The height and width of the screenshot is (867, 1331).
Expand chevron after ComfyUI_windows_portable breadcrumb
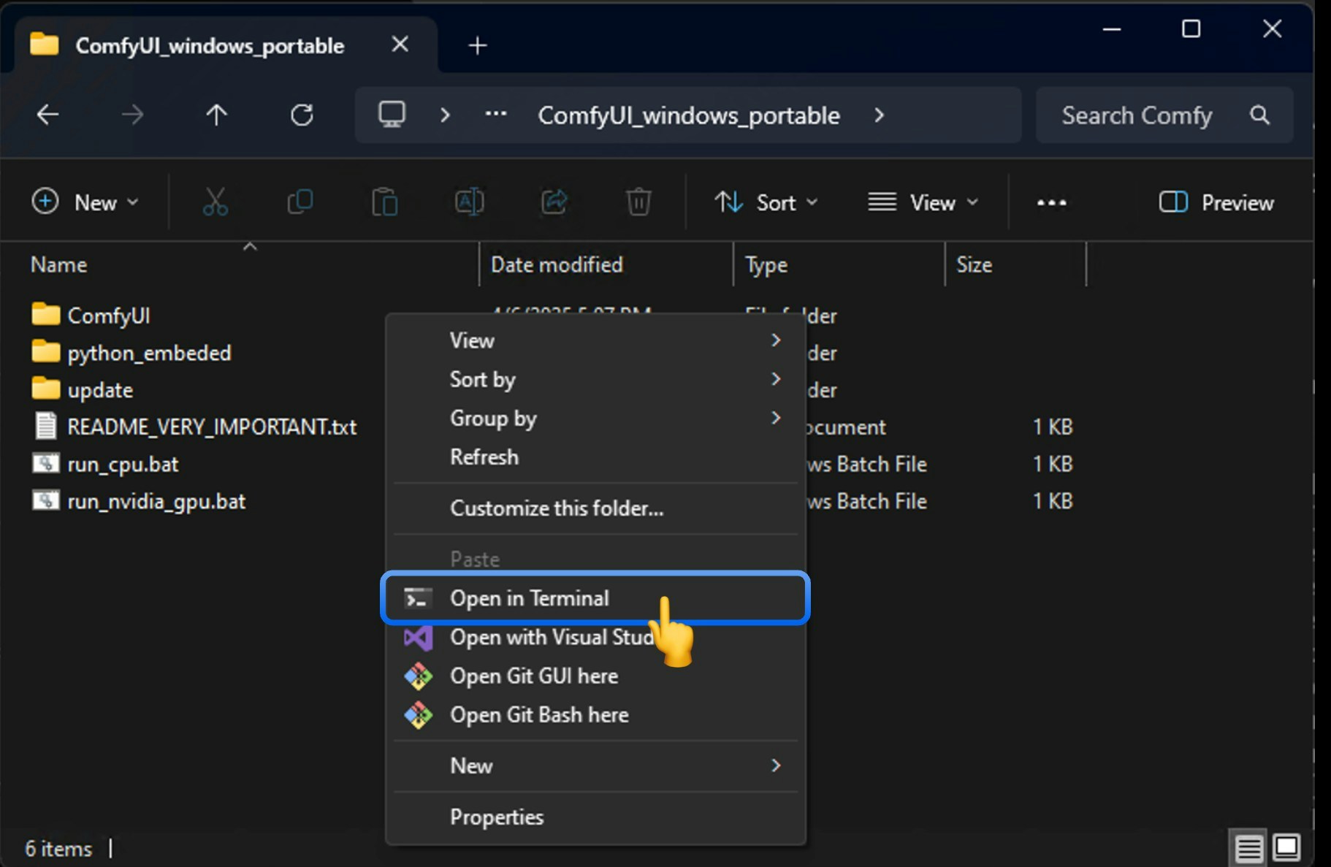879,115
